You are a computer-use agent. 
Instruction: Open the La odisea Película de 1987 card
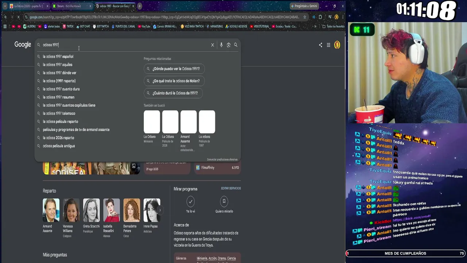207,129
